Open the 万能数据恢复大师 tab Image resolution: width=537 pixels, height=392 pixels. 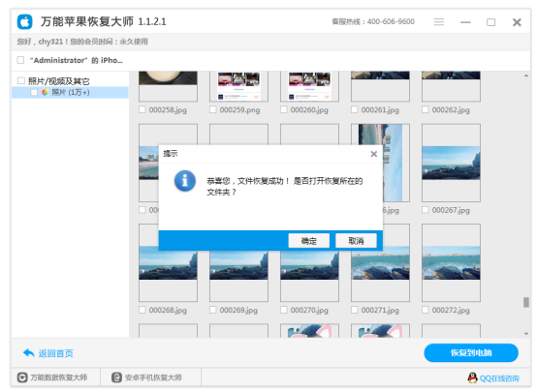click(55, 377)
